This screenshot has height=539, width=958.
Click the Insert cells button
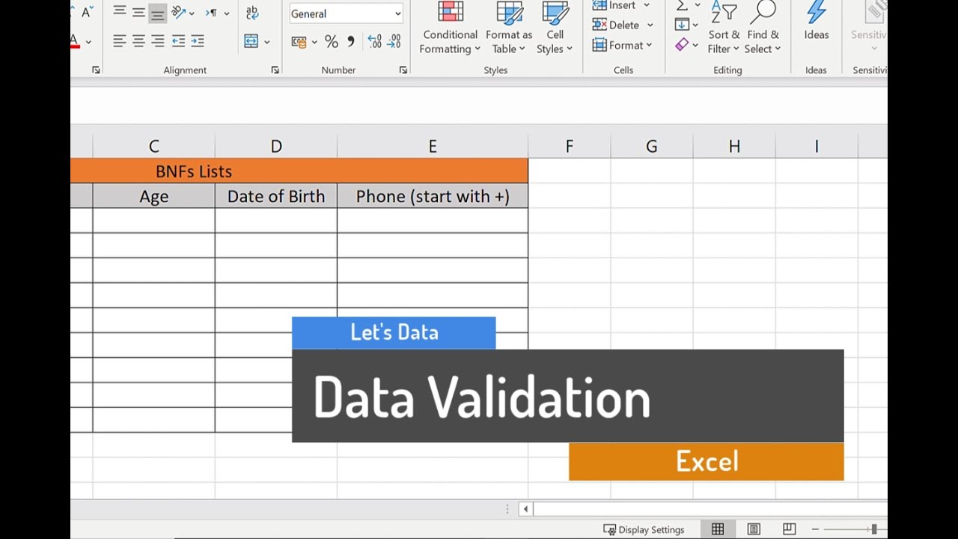tap(615, 6)
